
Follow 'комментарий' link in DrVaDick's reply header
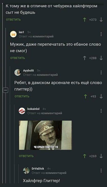[56, 173]
